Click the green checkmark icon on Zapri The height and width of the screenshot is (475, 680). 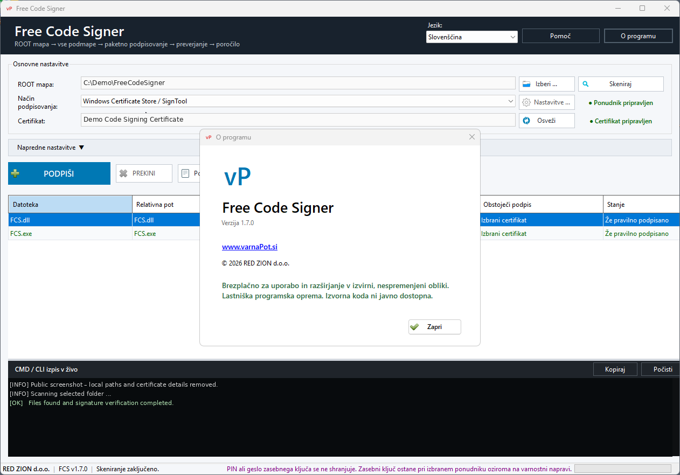[414, 327]
